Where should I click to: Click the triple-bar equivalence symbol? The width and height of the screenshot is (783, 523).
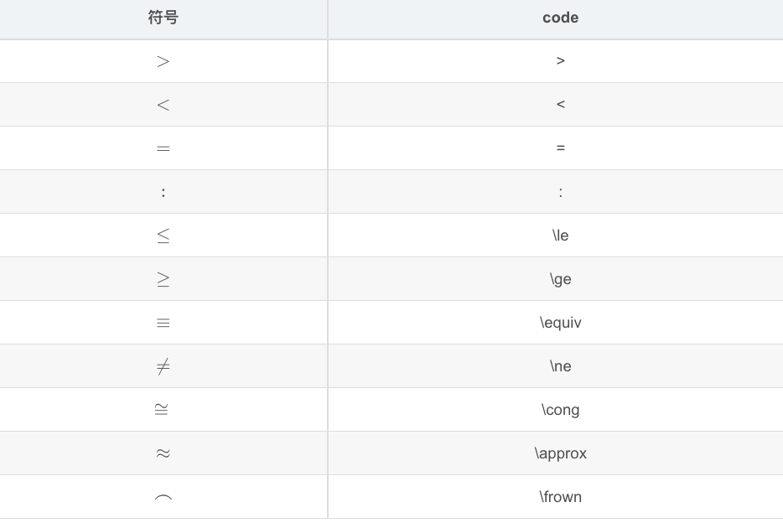(163, 323)
